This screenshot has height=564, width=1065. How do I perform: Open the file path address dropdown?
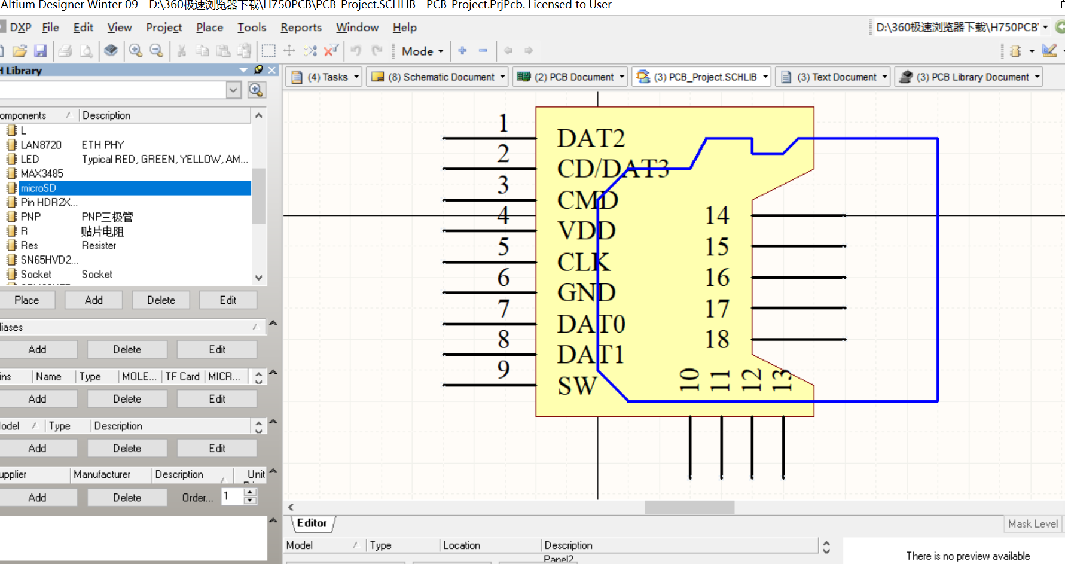1045,27
